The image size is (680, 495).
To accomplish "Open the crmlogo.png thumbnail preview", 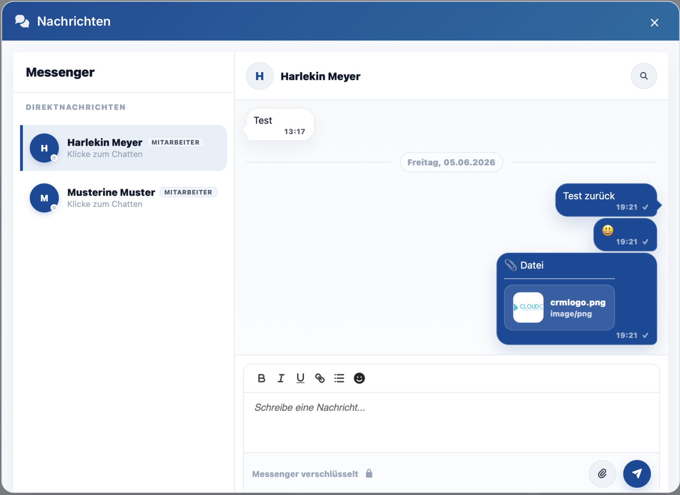I will tap(528, 307).
